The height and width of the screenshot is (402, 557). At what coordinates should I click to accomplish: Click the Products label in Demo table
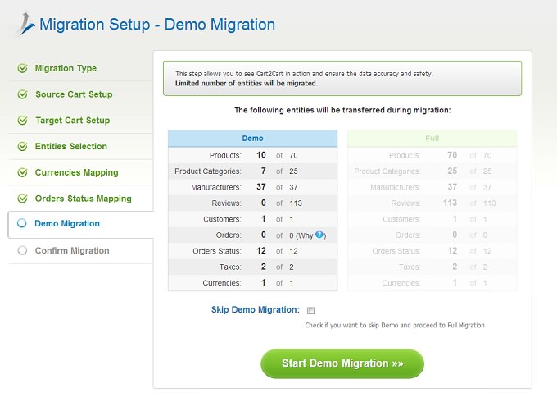point(225,155)
